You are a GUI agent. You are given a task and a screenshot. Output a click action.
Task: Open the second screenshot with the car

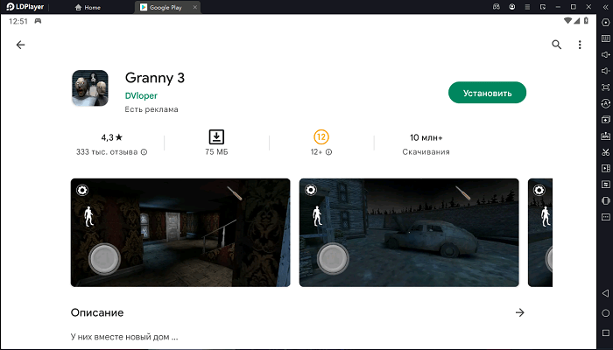pos(409,233)
